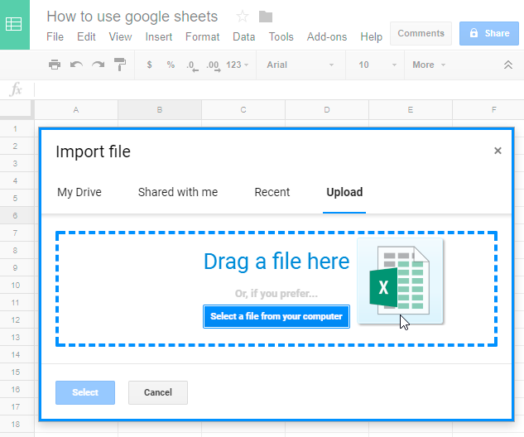
Task: Select row 14 header
Action: coord(16,354)
